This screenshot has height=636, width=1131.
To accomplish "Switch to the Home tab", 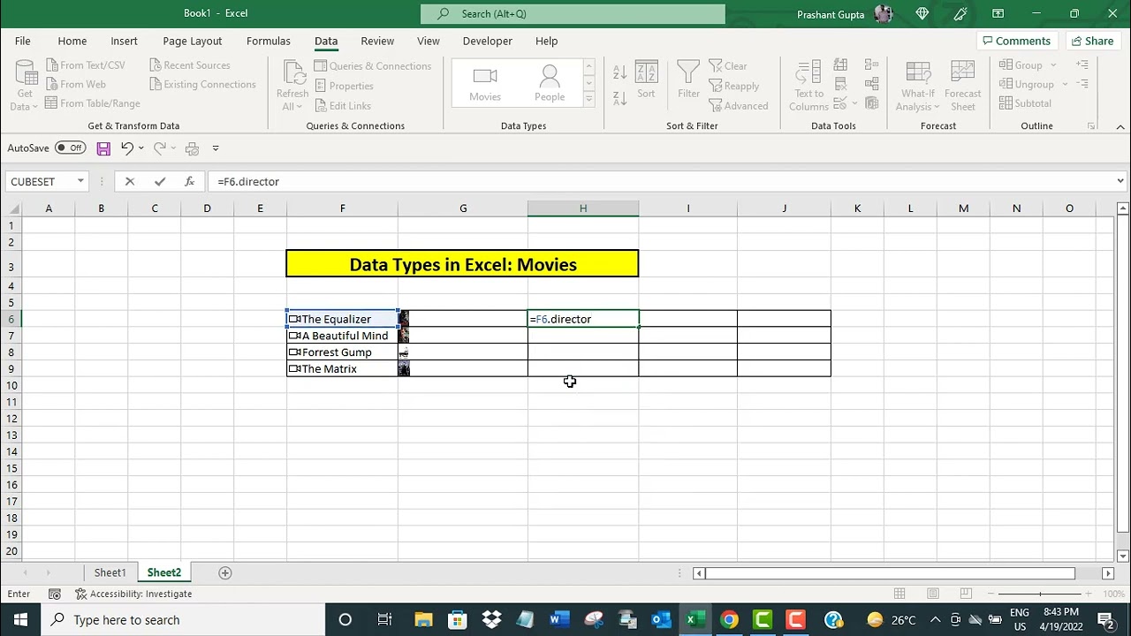I will 72,41.
